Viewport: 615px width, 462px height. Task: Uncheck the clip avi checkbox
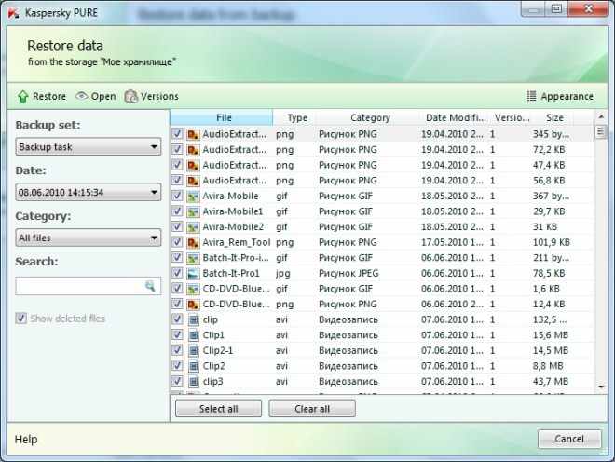[177, 319]
